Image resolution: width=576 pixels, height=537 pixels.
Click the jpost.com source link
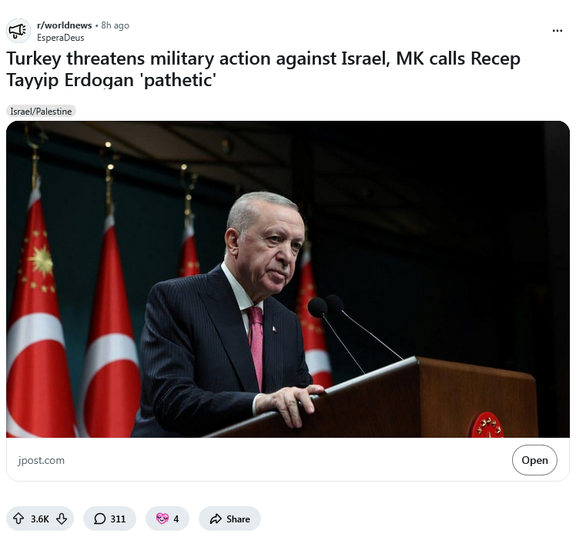click(41, 460)
